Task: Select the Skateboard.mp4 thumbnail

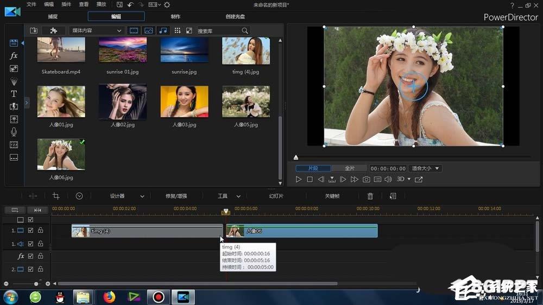Action: click(61, 50)
